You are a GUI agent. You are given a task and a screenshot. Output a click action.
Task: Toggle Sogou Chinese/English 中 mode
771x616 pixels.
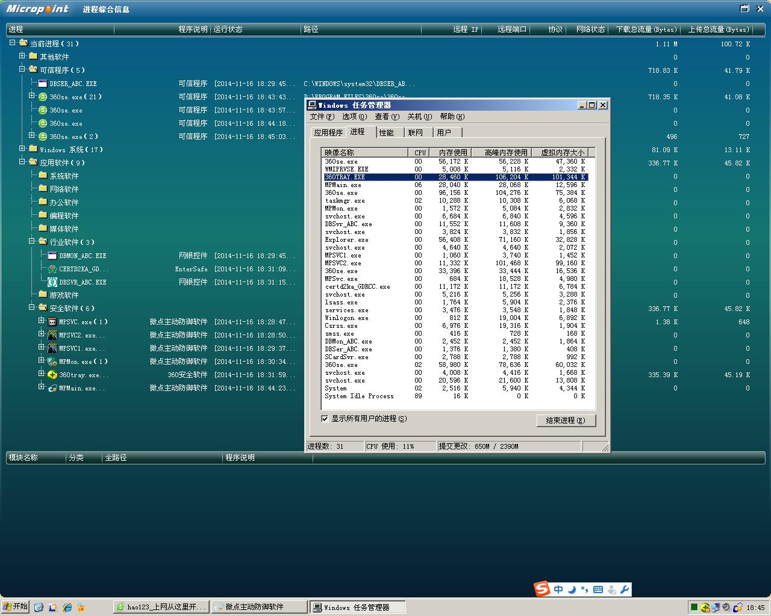(x=558, y=590)
